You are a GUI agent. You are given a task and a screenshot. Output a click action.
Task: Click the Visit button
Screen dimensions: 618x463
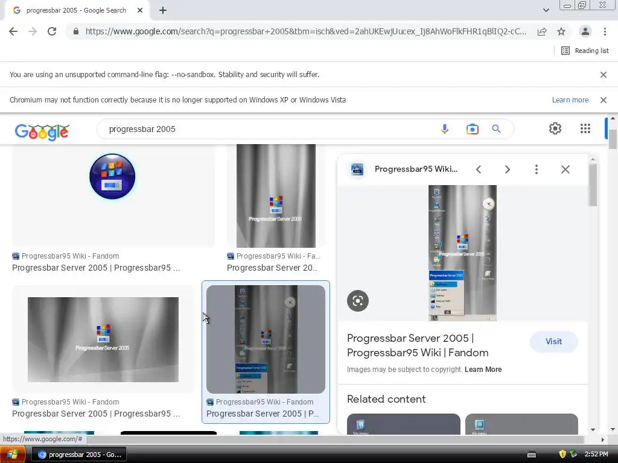pyautogui.click(x=554, y=342)
